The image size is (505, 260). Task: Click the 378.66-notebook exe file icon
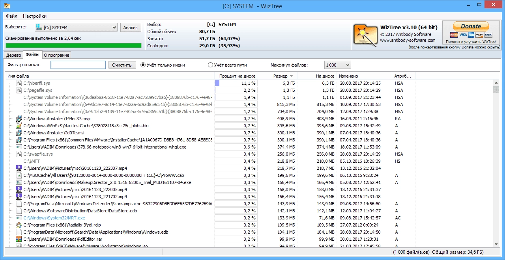pos(19,147)
